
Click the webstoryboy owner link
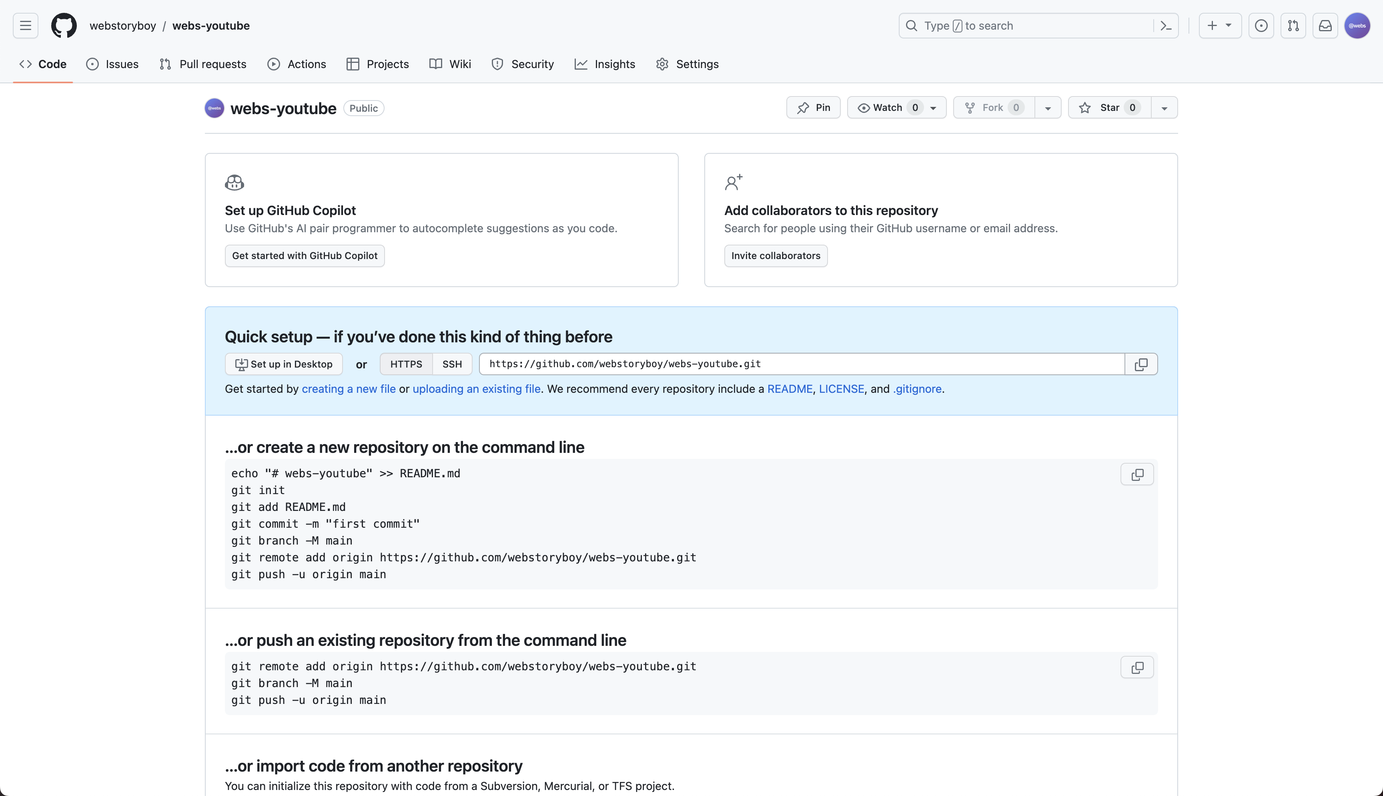(123, 26)
